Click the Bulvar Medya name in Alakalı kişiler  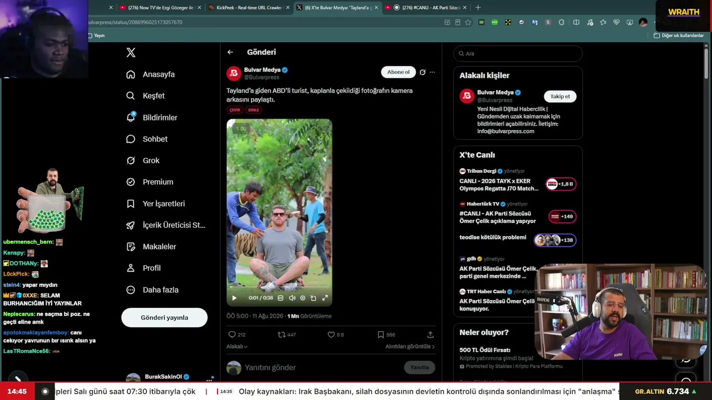tap(496, 92)
